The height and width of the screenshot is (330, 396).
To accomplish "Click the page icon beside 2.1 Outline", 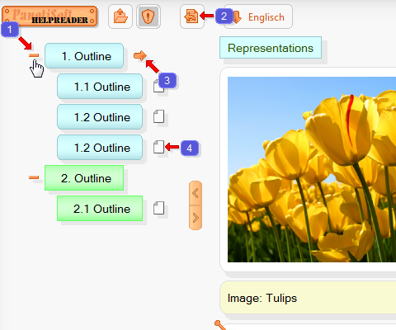I will (158, 208).
